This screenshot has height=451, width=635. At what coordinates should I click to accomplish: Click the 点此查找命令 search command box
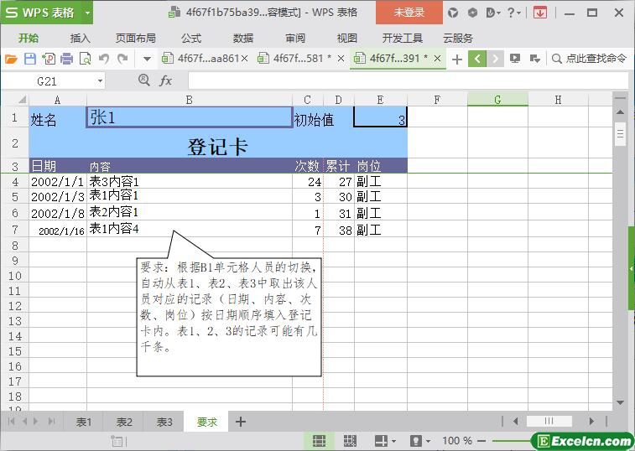point(589,59)
